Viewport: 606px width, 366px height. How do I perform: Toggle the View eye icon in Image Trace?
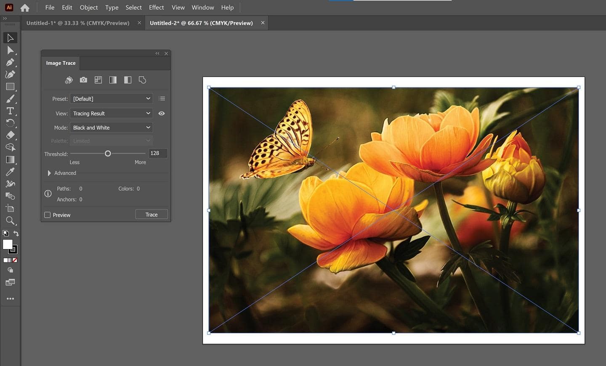[162, 113]
